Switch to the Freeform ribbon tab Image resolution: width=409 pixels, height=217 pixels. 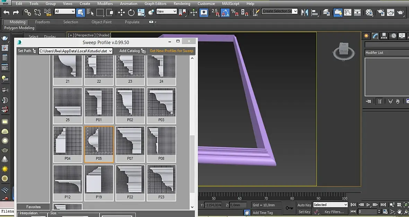point(43,22)
